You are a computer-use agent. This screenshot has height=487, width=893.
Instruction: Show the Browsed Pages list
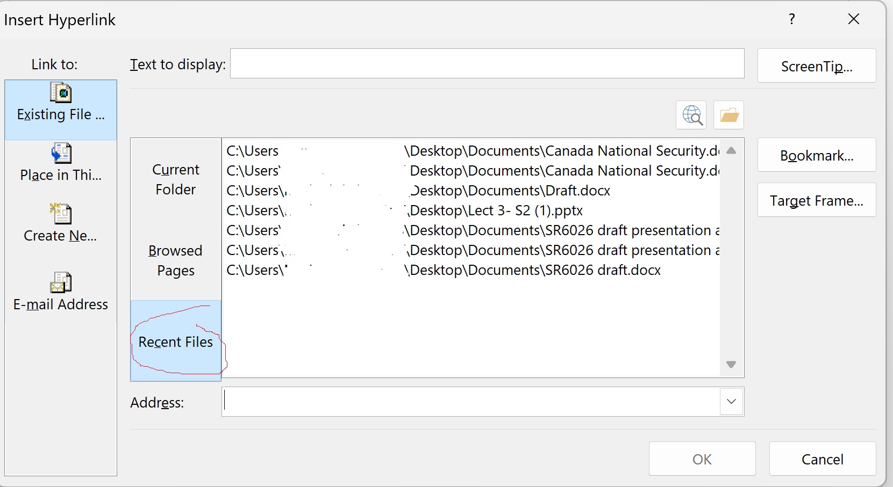pos(176,260)
